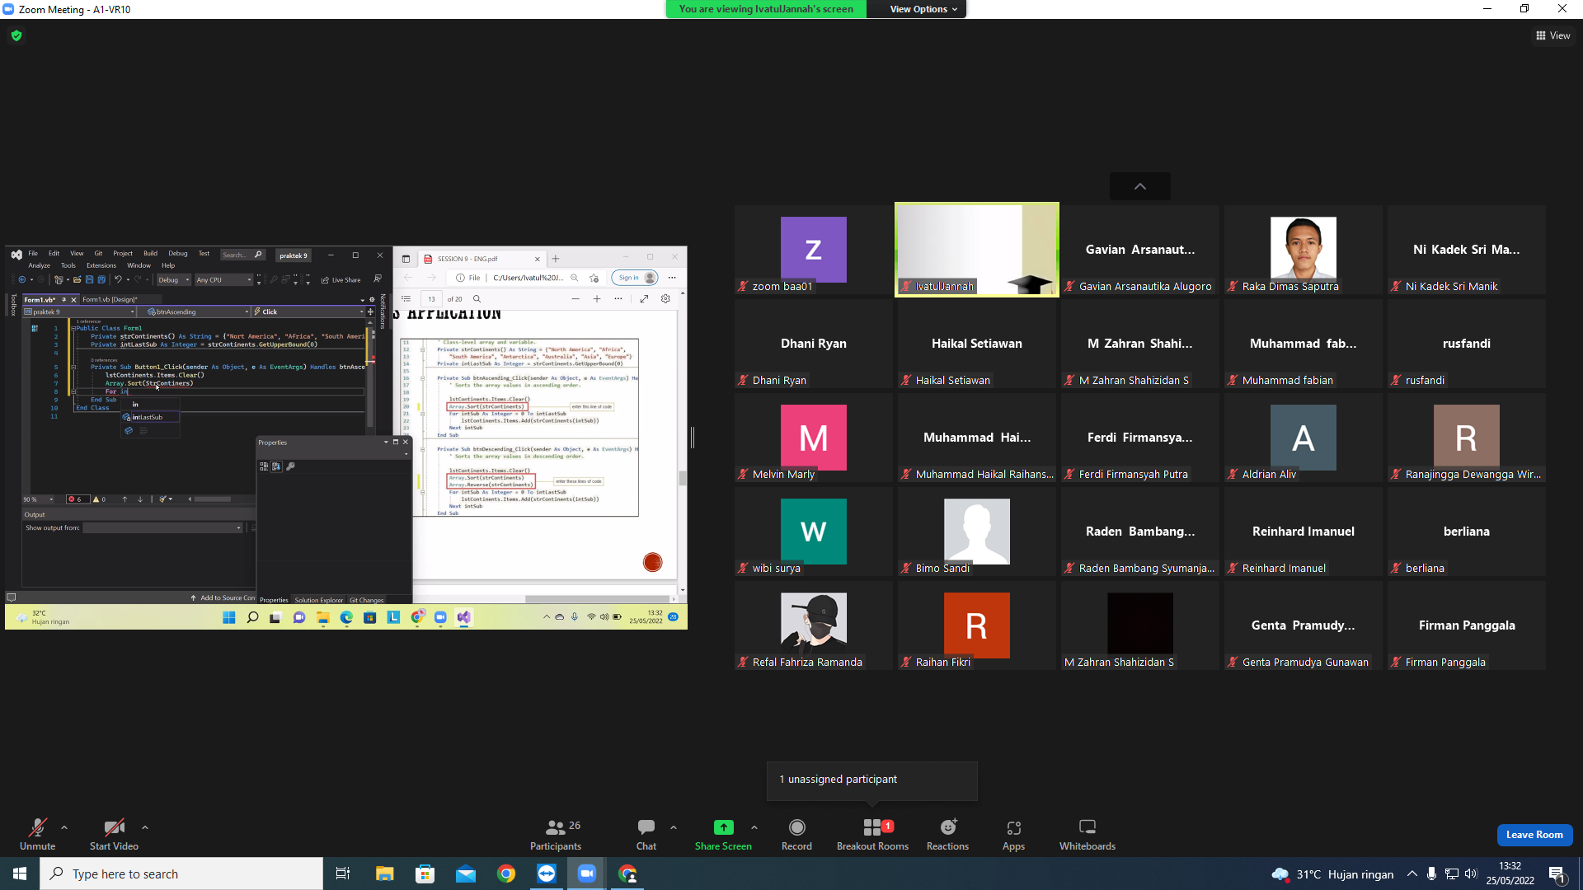Zoom in the PDF with plus icon
The height and width of the screenshot is (890, 1583).
tap(597, 299)
